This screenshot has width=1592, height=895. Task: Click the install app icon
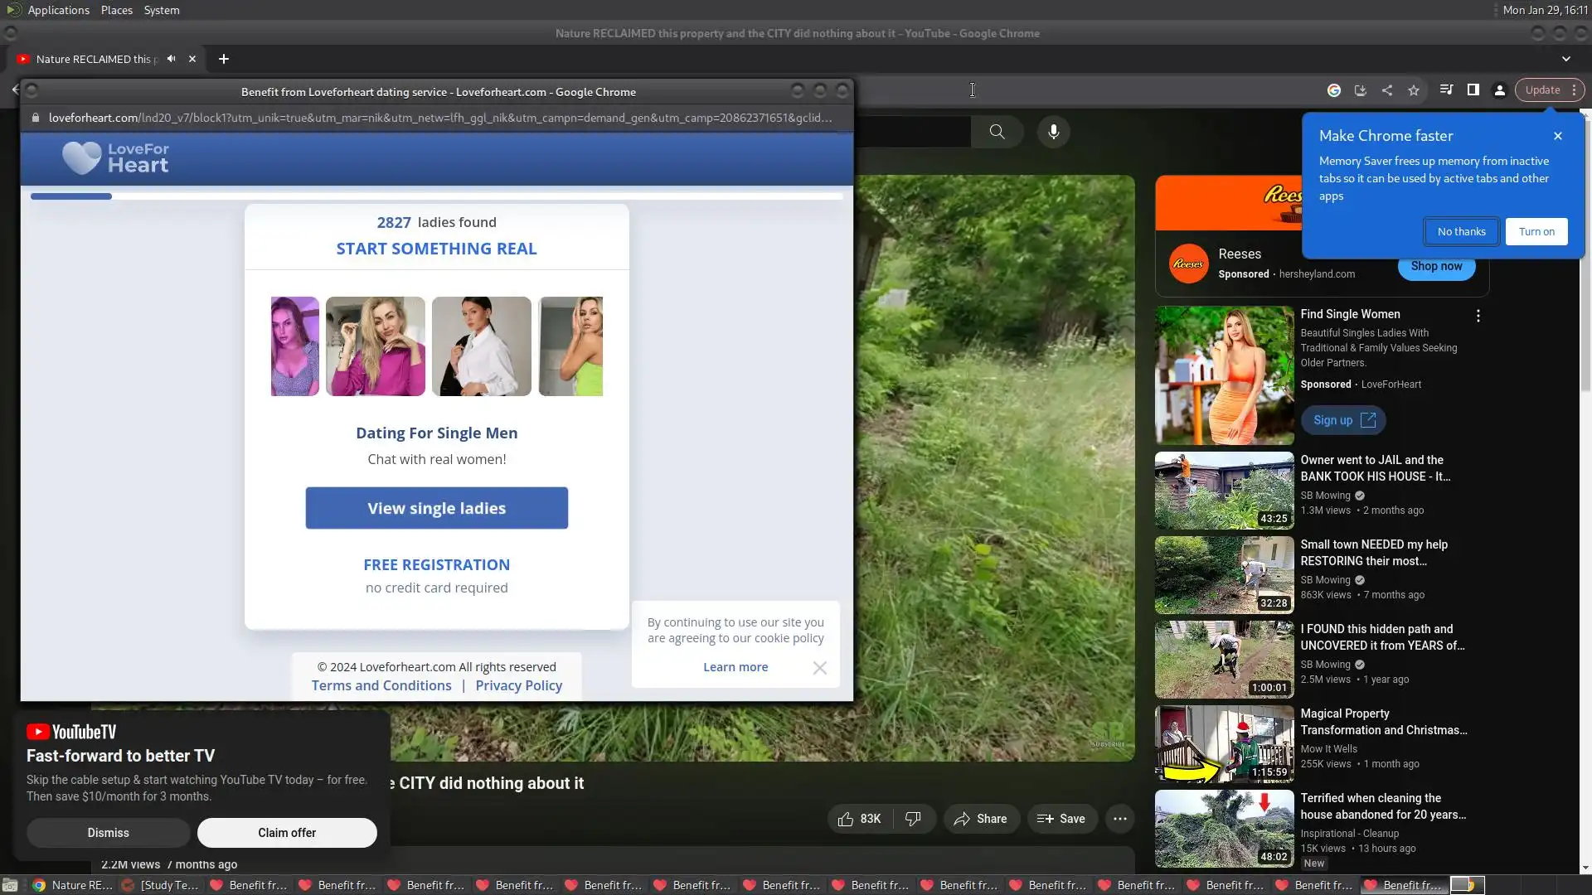(x=1361, y=90)
